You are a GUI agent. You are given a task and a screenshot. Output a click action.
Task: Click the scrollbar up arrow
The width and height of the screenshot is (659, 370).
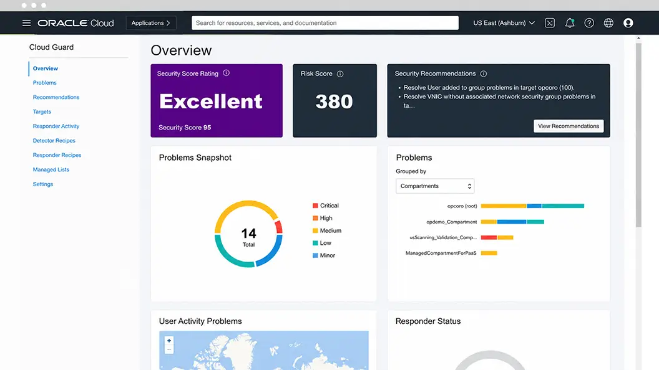coord(638,38)
